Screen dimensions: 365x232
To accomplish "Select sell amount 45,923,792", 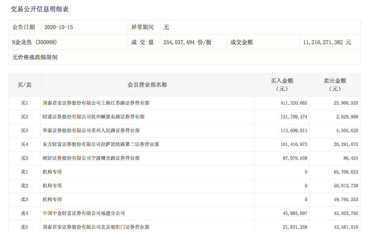I will 346,213.
